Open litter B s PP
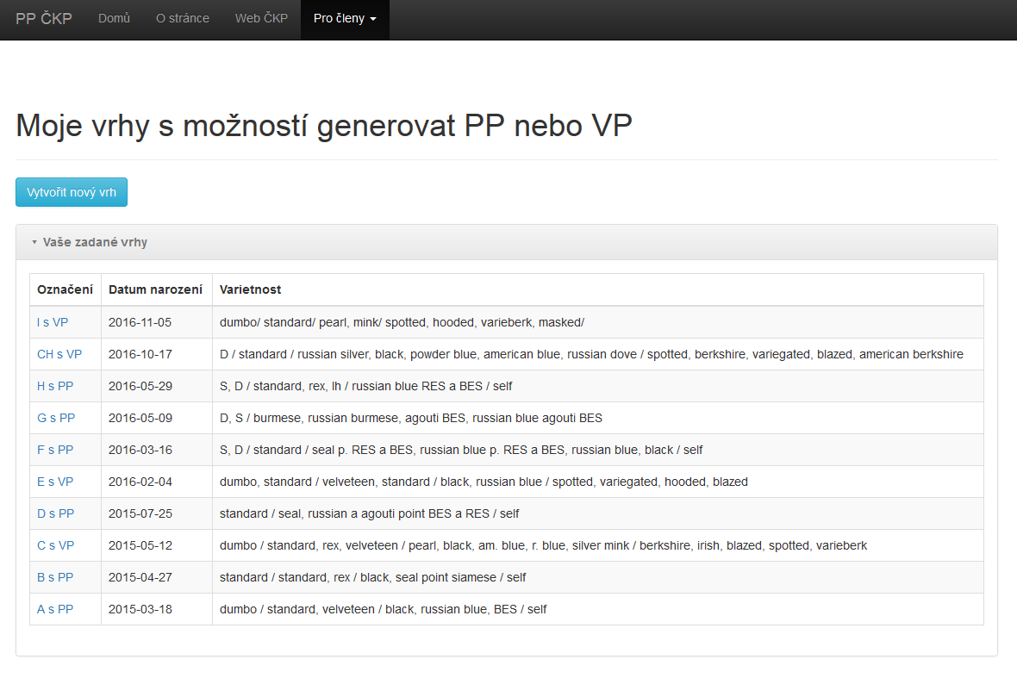Image resolution: width=1017 pixels, height=678 pixels. (55, 577)
